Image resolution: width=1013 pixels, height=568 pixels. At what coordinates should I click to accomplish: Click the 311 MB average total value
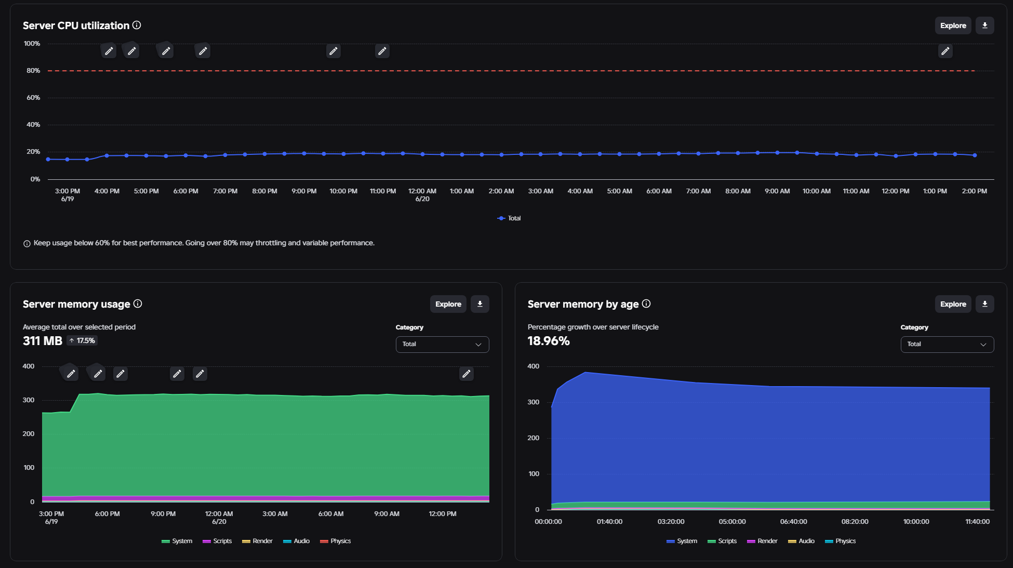[43, 341]
